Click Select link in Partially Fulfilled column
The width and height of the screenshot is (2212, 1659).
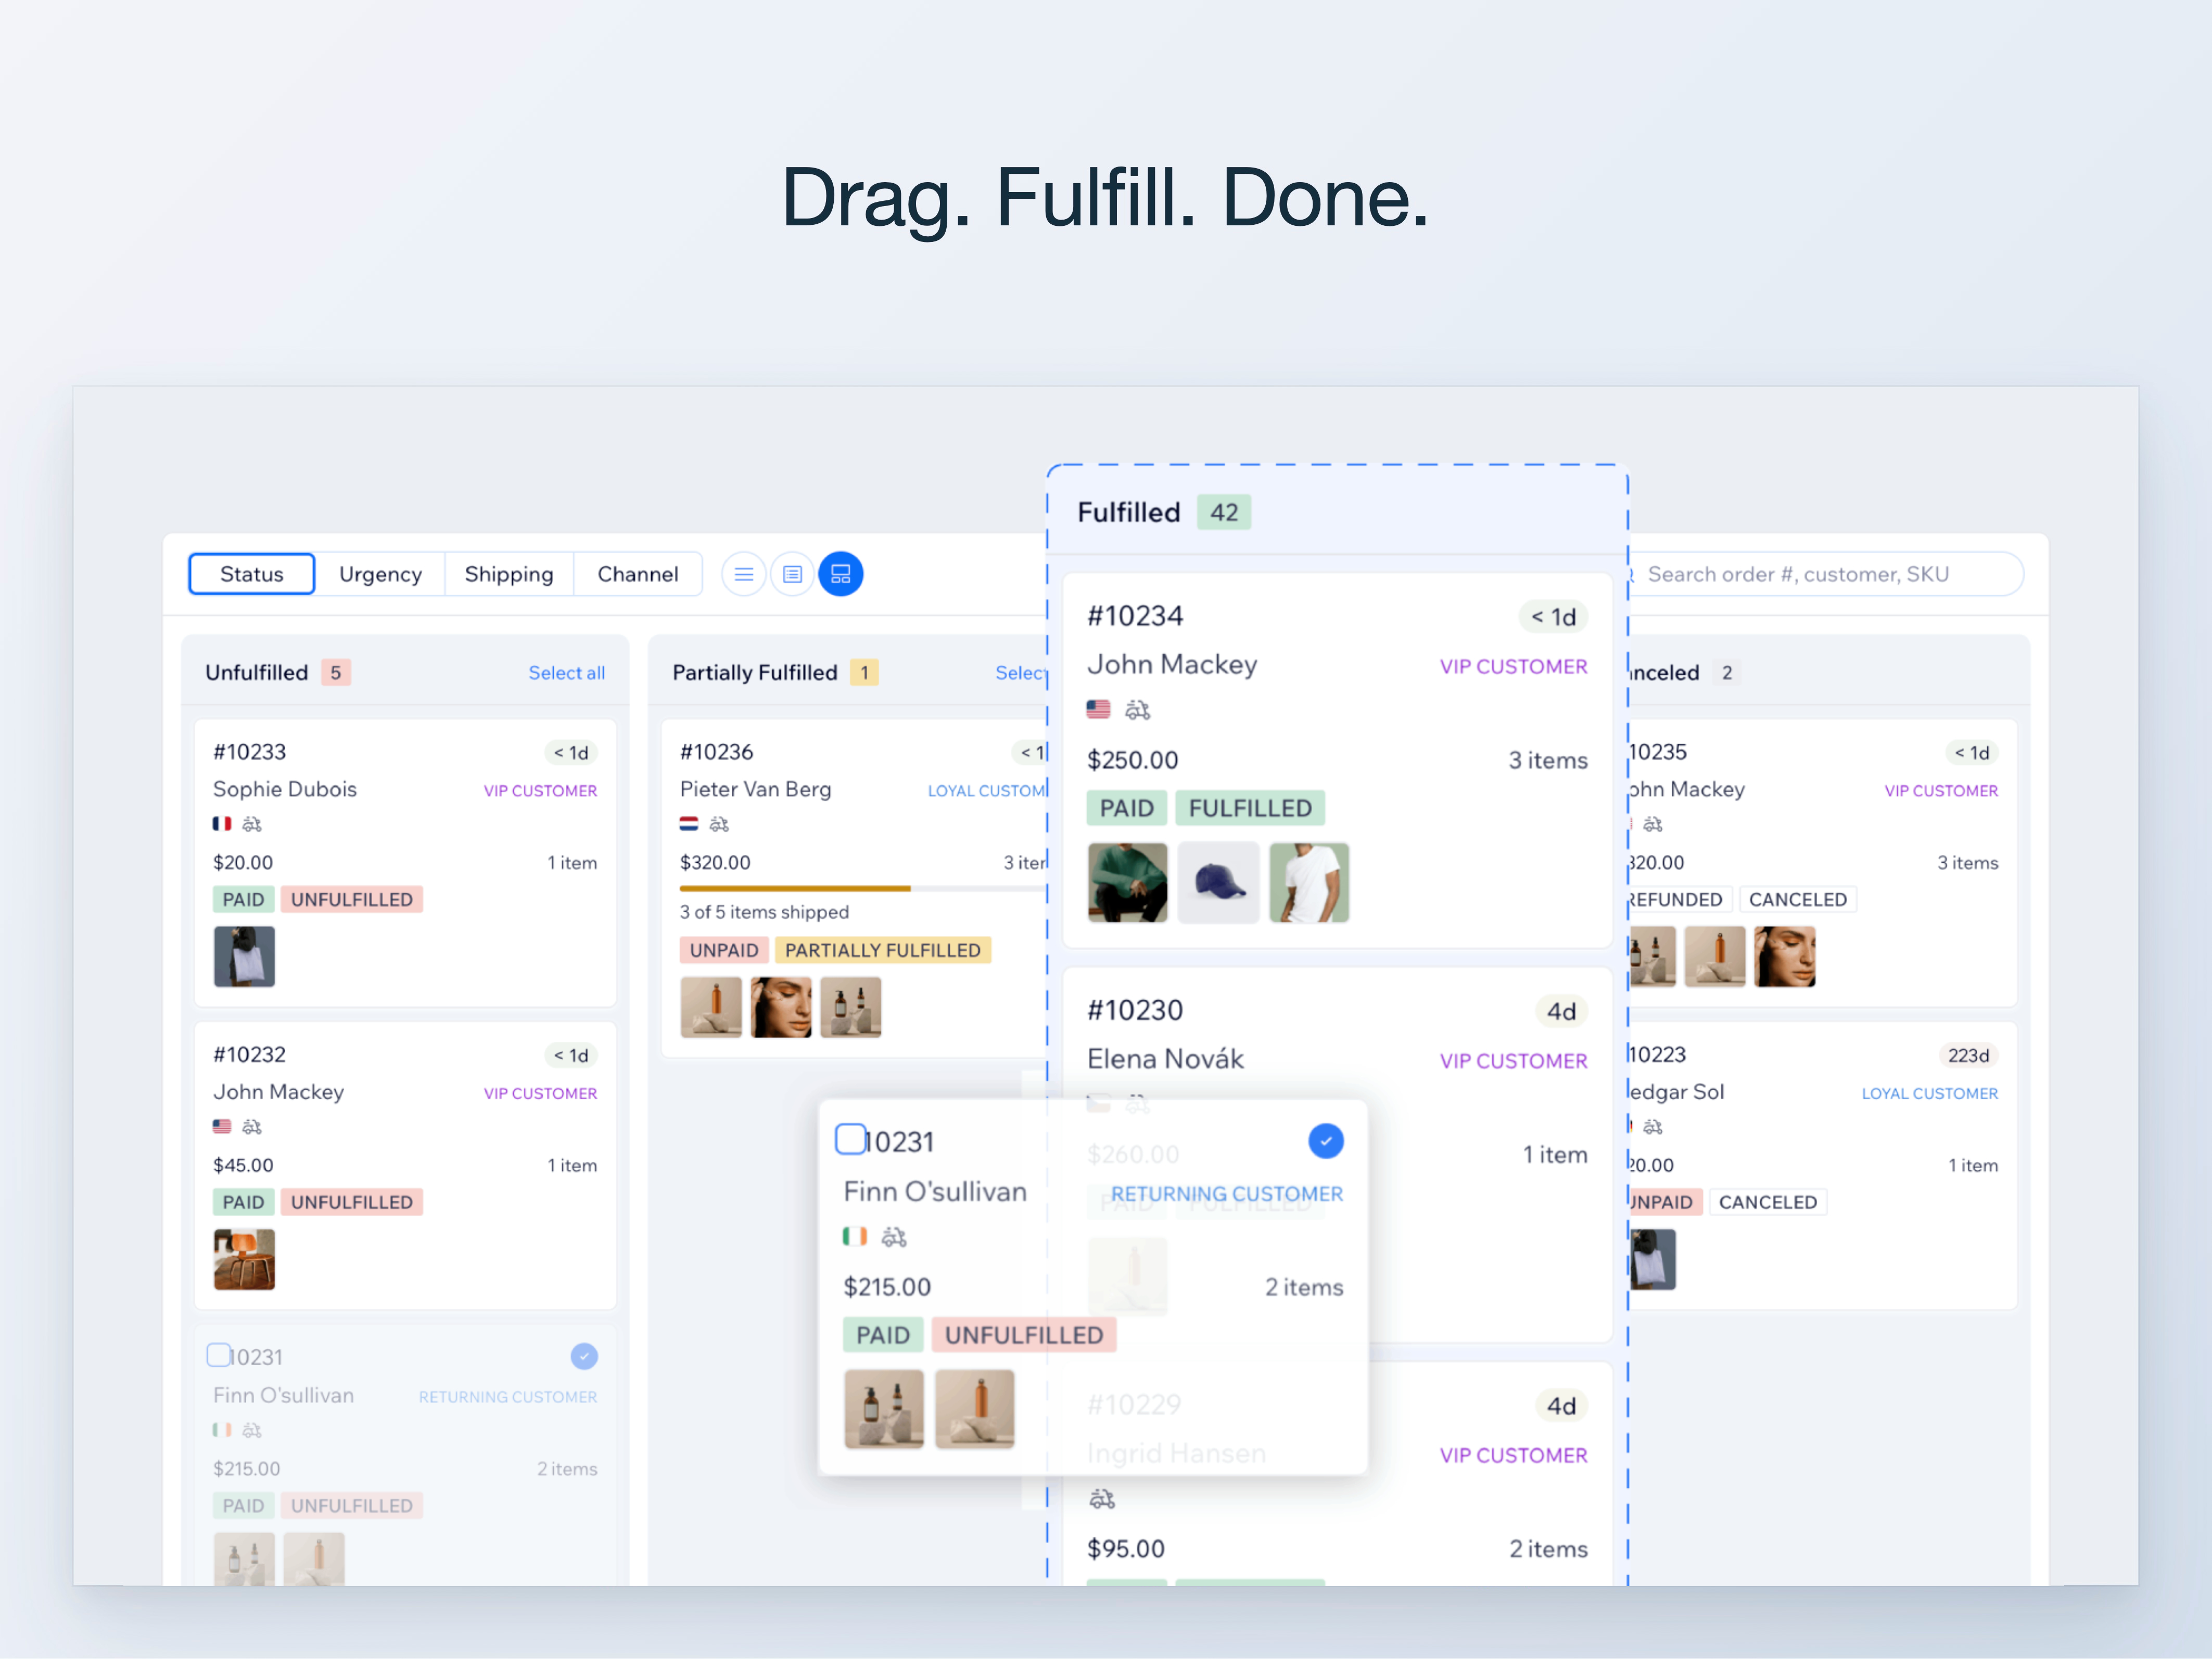click(x=1018, y=673)
